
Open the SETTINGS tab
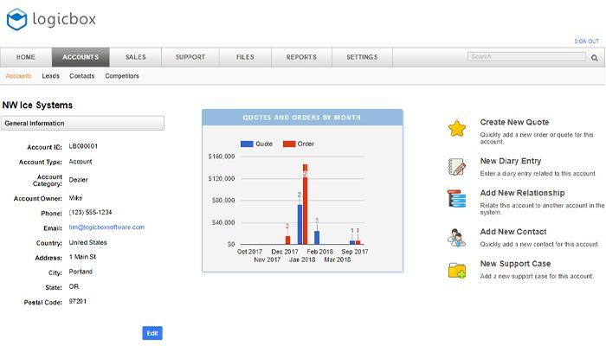pos(362,57)
